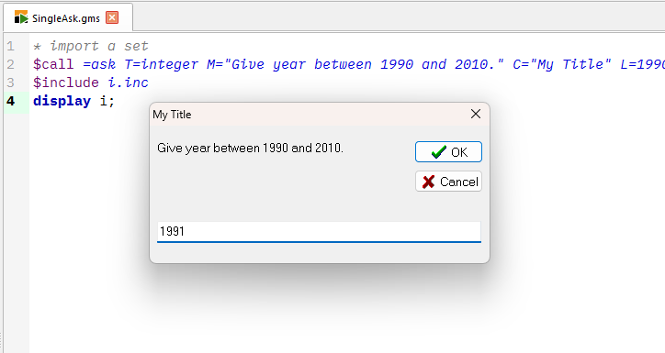Click the display keyword on line 4
The image size is (665, 353).
[x=62, y=101]
